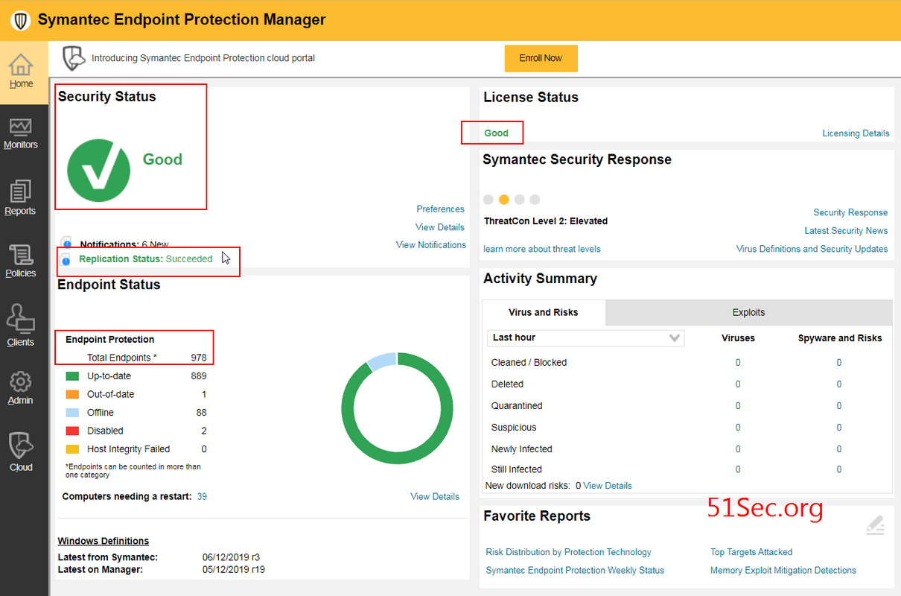Open Memory Exploit Mitigation Detections report

coord(783,571)
